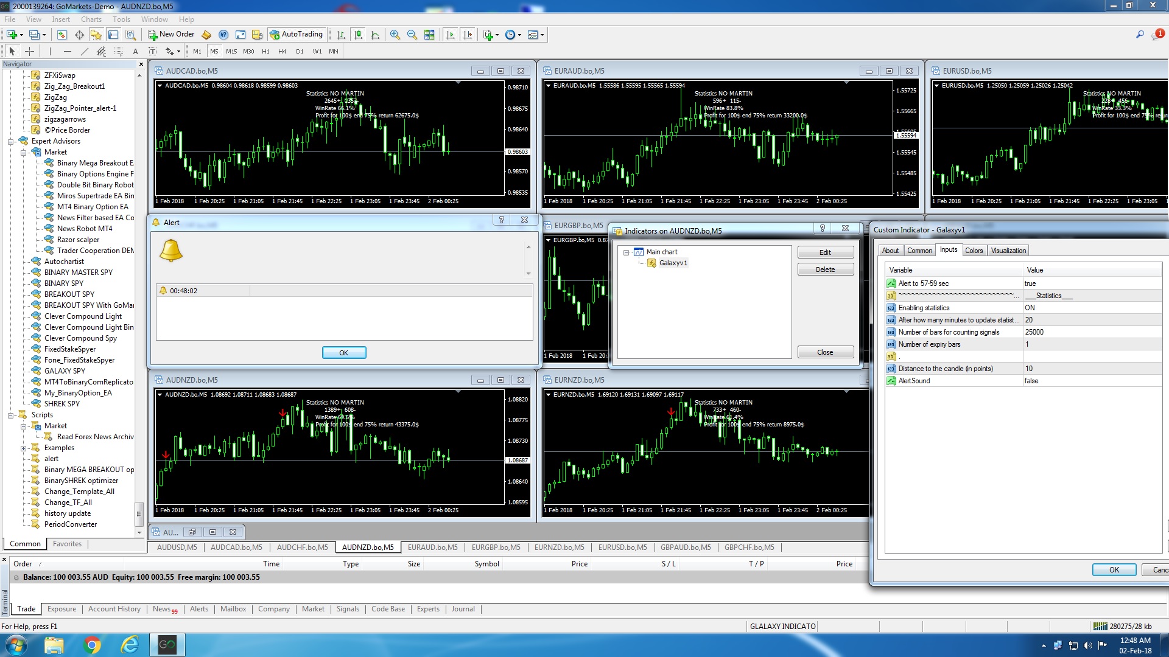Open the periodicity clock dropdown arrow
The width and height of the screenshot is (1169, 657).
click(x=519, y=35)
